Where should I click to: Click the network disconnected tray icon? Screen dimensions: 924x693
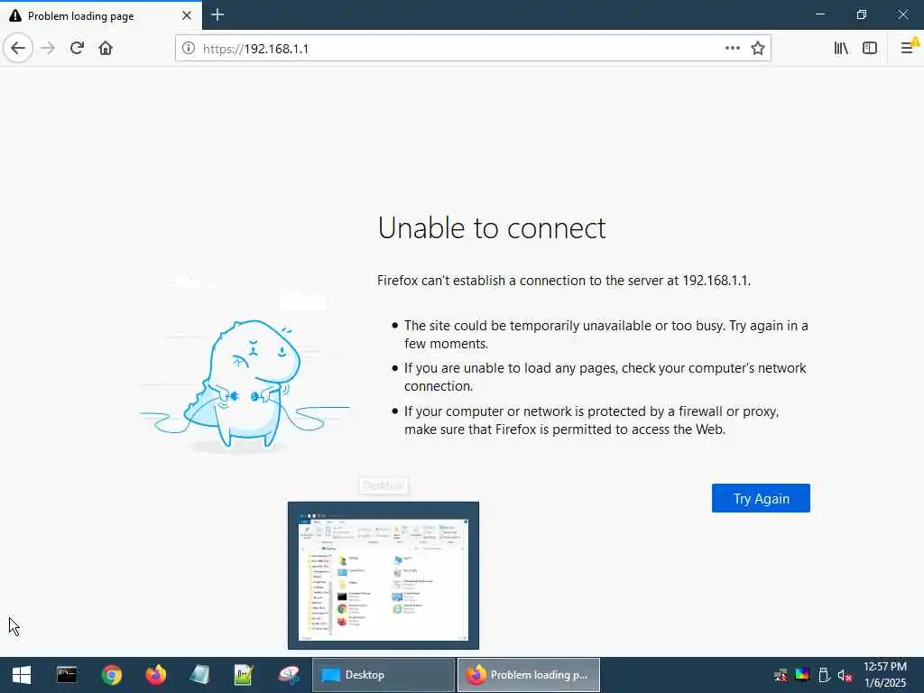[781, 675]
